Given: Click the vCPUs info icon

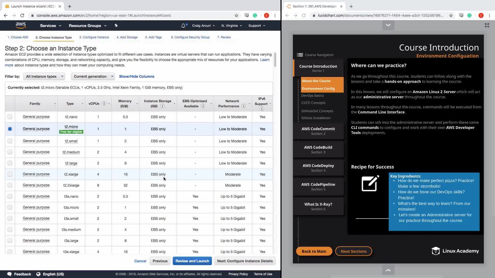Looking at the screenshot, I should [x=104, y=103].
